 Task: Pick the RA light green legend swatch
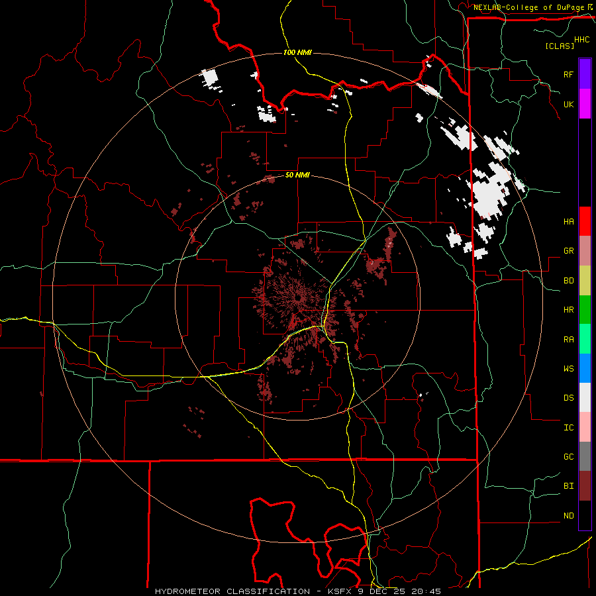585,339
